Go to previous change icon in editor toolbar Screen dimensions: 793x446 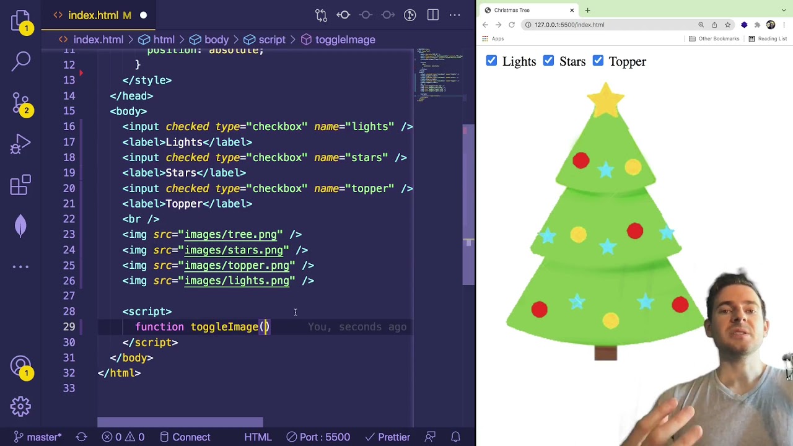click(343, 15)
